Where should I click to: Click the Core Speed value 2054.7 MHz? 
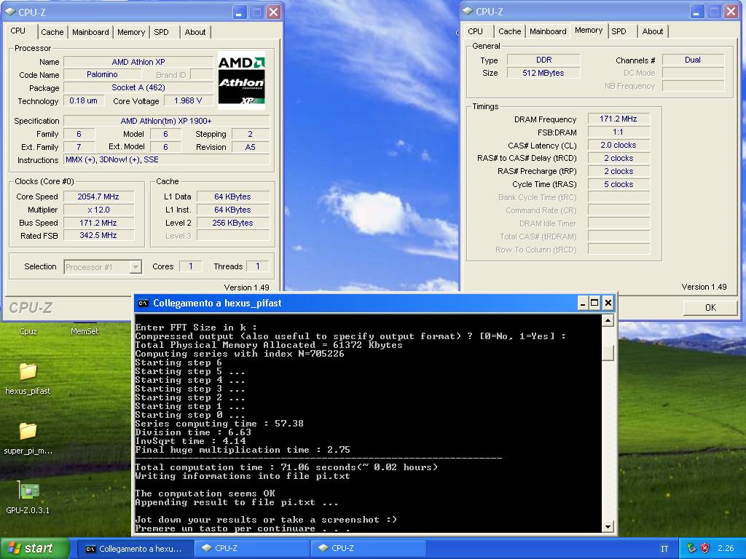point(98,197)
